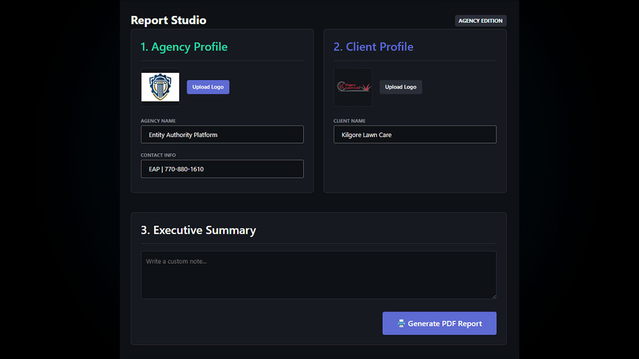
Task: Select the 1. Agency Profile heading
Action: pos(184,47)
